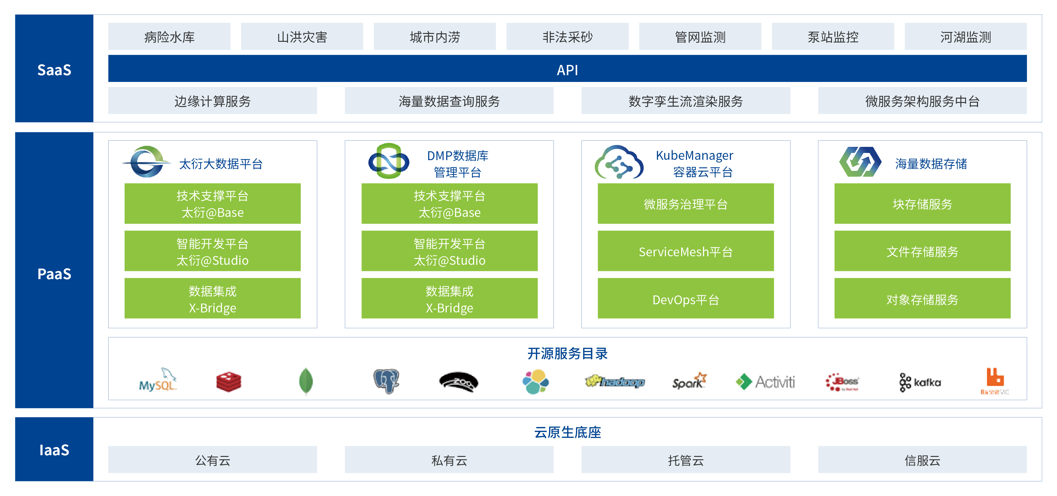Image resolution: width=1057 pixels, height=496 pixels.
Task: Click the dark blue API bar
Action: tap(567, 68)
